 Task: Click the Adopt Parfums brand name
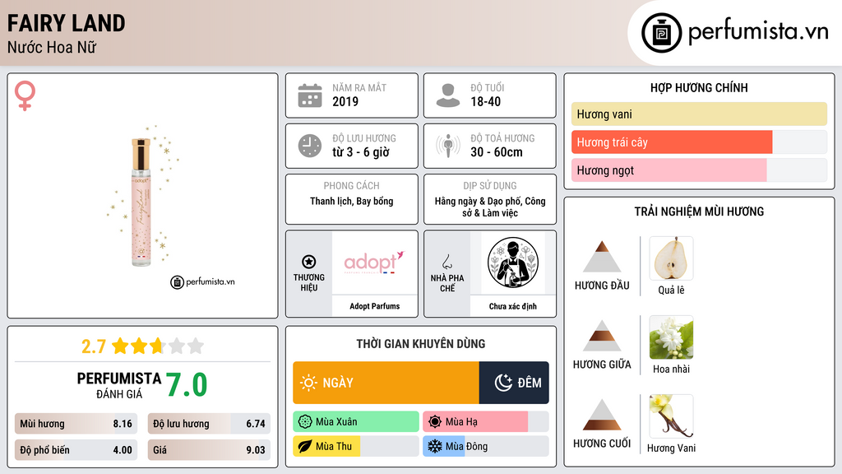pos(375,306)
